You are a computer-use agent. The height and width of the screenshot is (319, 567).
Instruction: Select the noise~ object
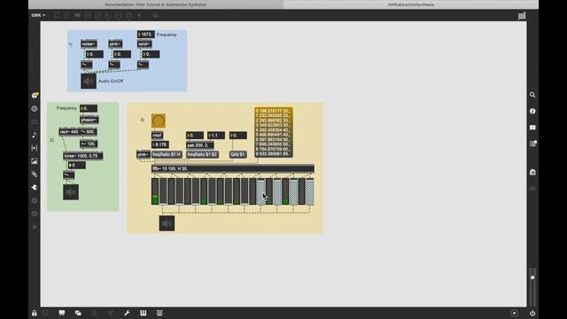89,43
